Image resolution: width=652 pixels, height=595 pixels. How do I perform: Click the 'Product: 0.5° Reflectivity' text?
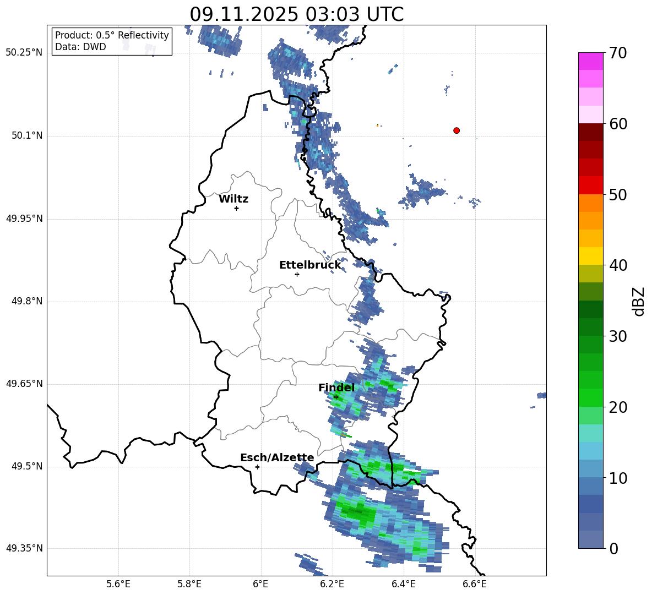[112, 35]
